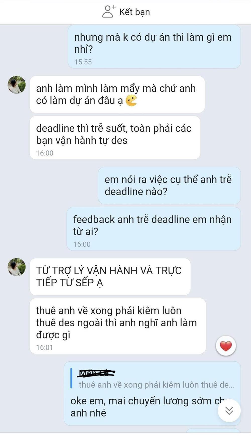Open sender avatar beside first reply

[x=17, y=85]
